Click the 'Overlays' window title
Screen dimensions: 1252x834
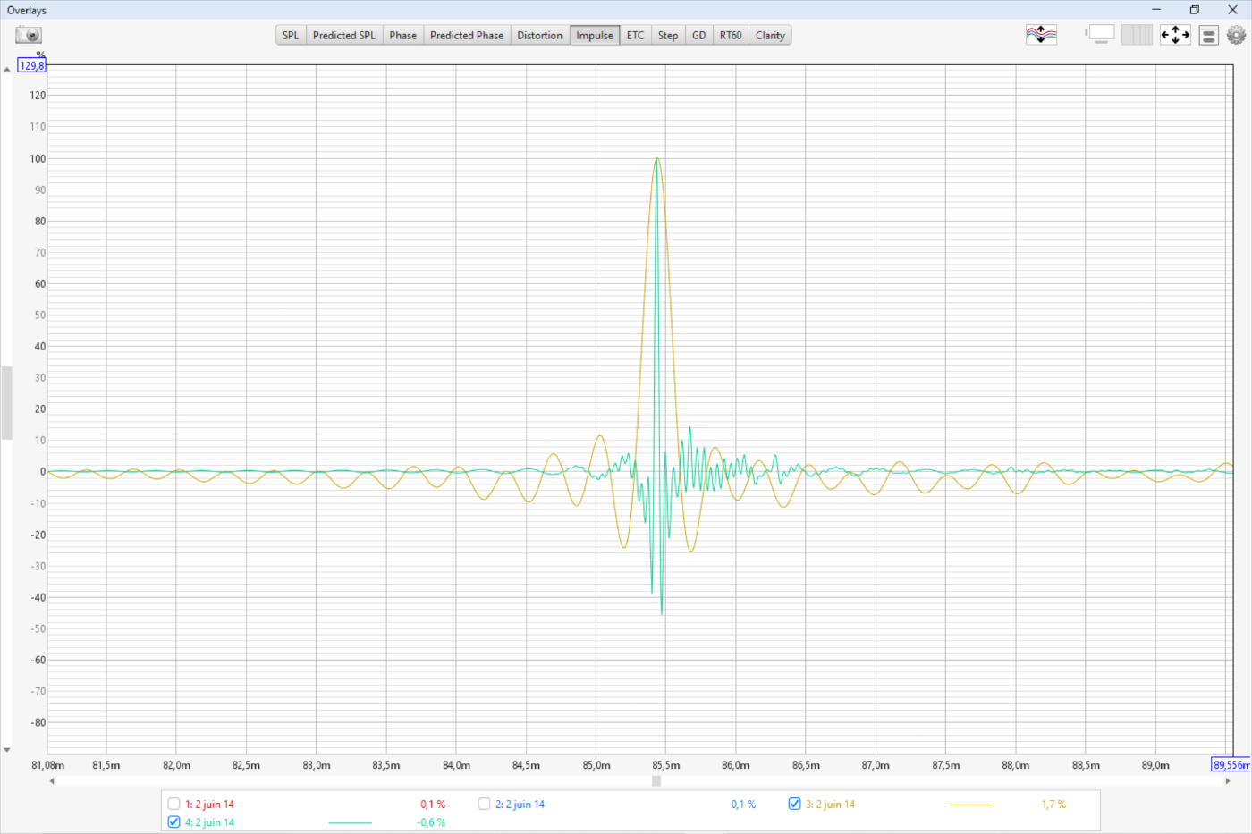pos(27,10)
